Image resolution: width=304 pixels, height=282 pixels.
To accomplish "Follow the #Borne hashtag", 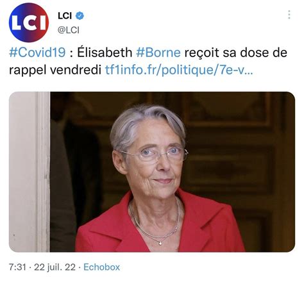I will (158, 53).
